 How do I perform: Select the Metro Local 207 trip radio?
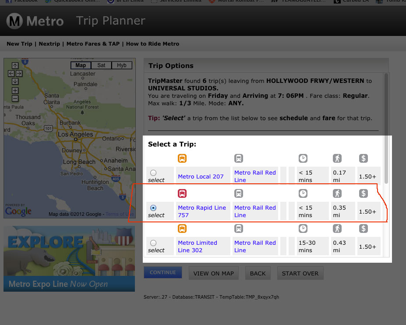[153, 172]
